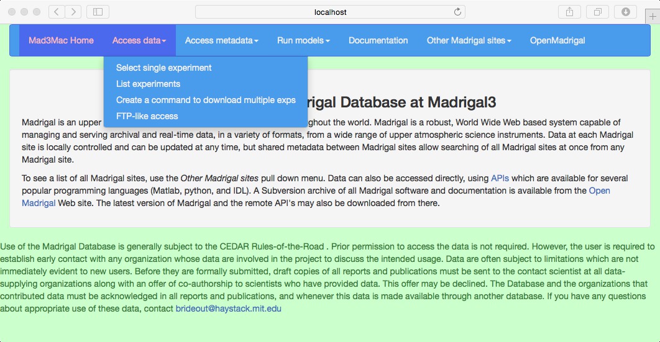This screenshot has height=342, width=660.
Task: Expand Other Madrigal sites dropdown
Action: (469, 40)
